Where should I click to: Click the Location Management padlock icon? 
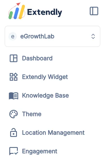pos(14,133)
